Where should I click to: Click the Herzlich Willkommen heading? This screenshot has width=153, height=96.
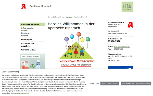[x=71, y=26]
